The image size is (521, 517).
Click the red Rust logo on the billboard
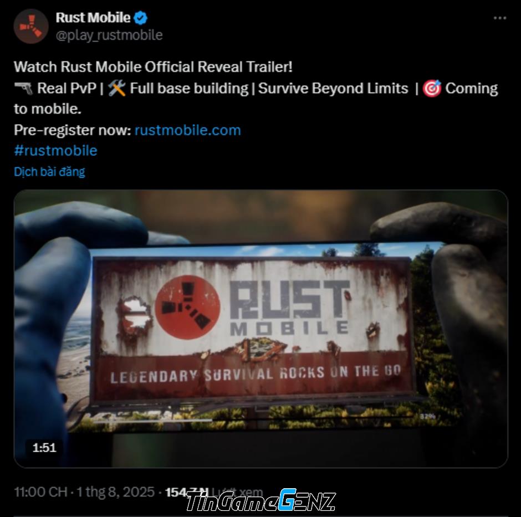[x=188, y=308]
